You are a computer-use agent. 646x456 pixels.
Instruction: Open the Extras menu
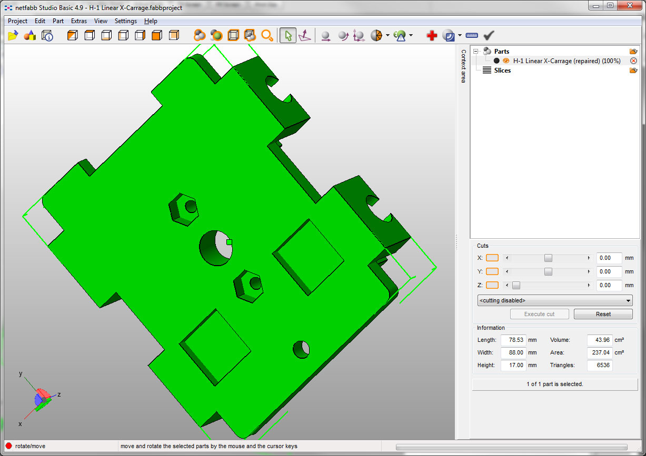pos(79,21)
